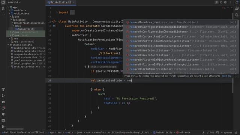This screenshot has height=135, width=240.
Task: Go to next highlighted error arrow
Action: click(232, 7)
